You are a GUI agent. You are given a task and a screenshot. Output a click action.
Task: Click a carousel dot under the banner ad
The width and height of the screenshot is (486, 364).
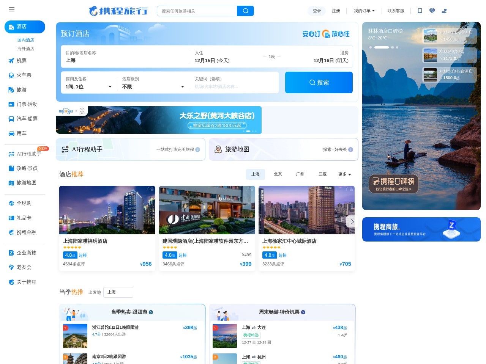pos(248,131)
